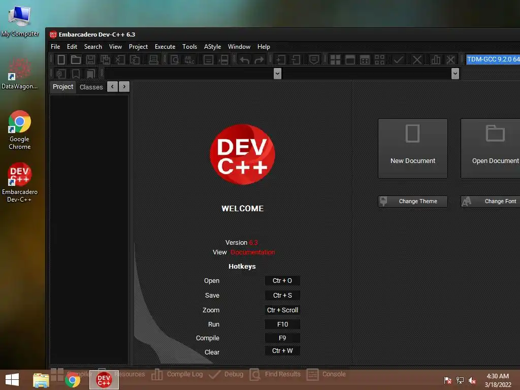This screenshot has height=390, width=520.
Task: Click the New file toolbar icon
Action: coord(61,60)
